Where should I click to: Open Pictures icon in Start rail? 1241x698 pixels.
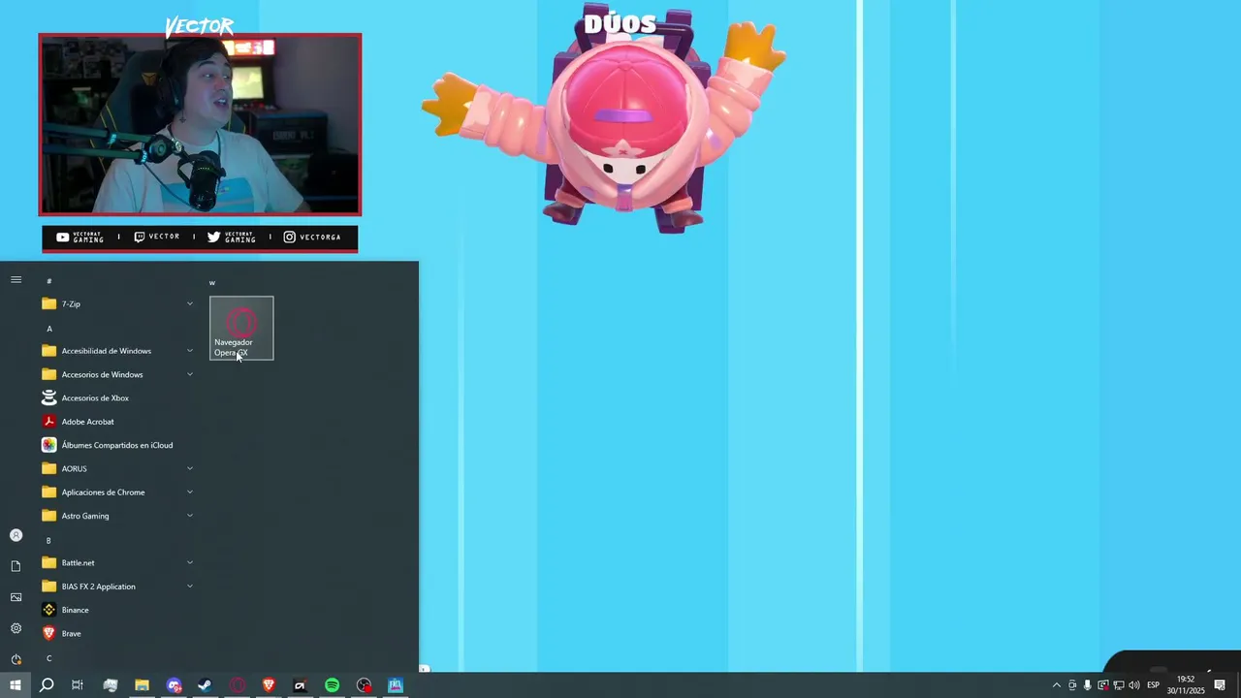(x=16, y=597)
